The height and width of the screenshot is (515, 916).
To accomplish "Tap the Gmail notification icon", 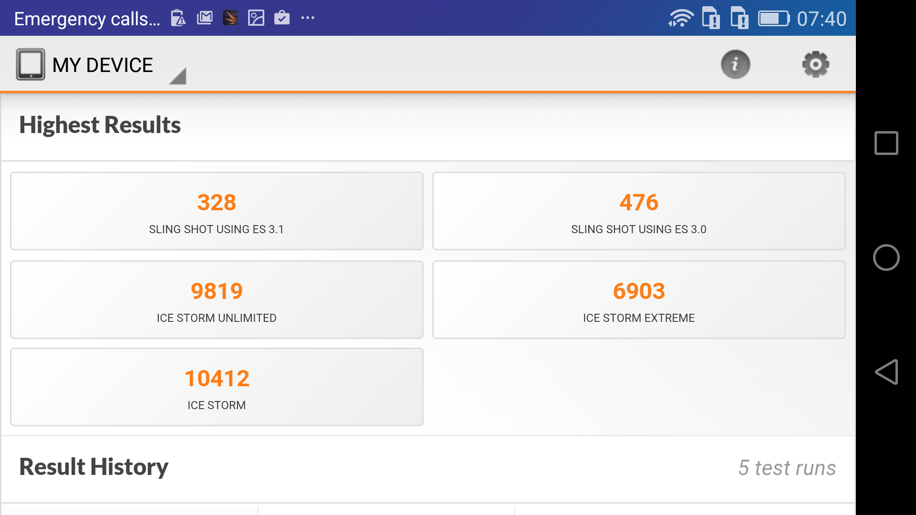I will pos(205,18).
